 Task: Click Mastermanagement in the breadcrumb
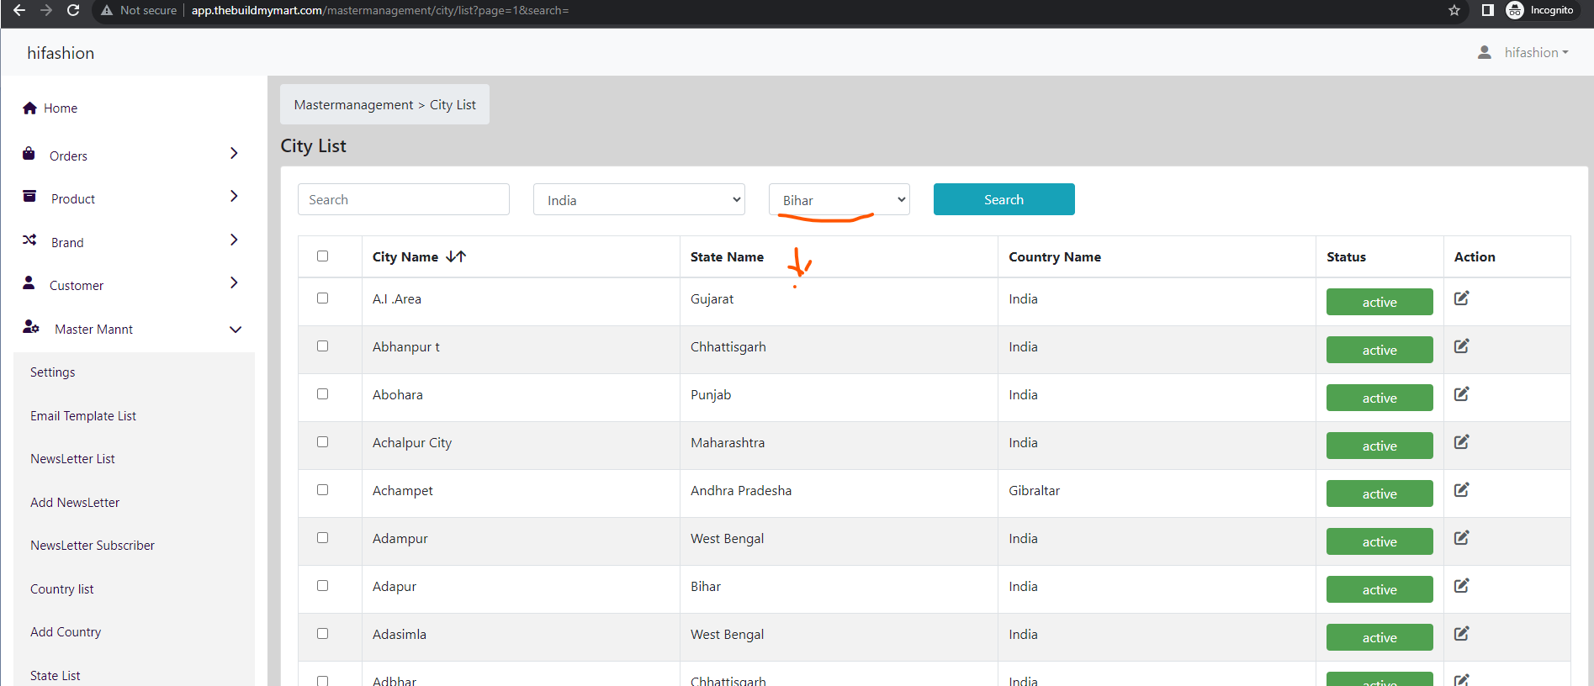pos(353,105)
